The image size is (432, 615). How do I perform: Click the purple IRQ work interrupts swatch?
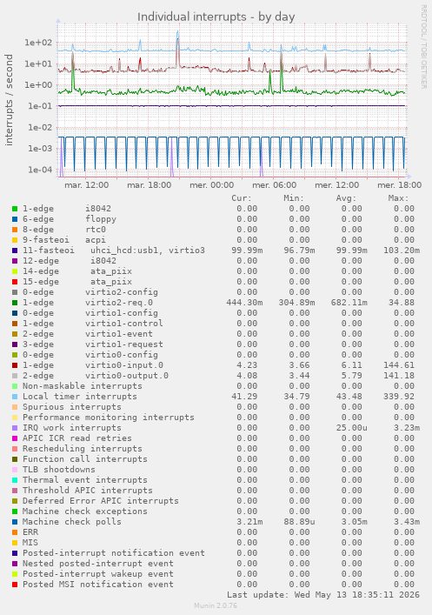pos(15,428)
